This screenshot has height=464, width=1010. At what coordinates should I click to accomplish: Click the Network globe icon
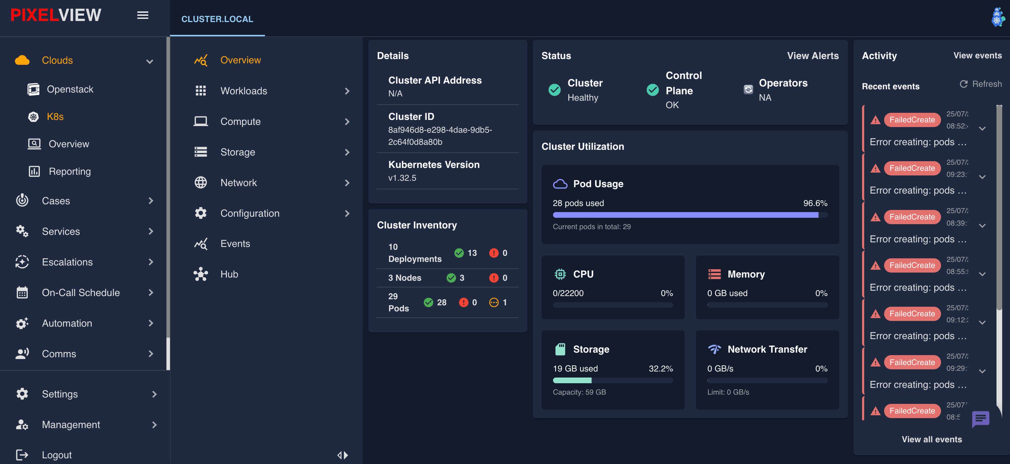[200, 183]
